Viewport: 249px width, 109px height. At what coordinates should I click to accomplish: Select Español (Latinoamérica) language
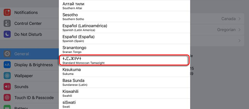[x=124, y=28]
